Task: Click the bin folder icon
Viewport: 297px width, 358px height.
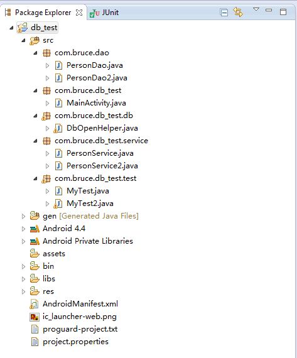Action: point(35,266)
